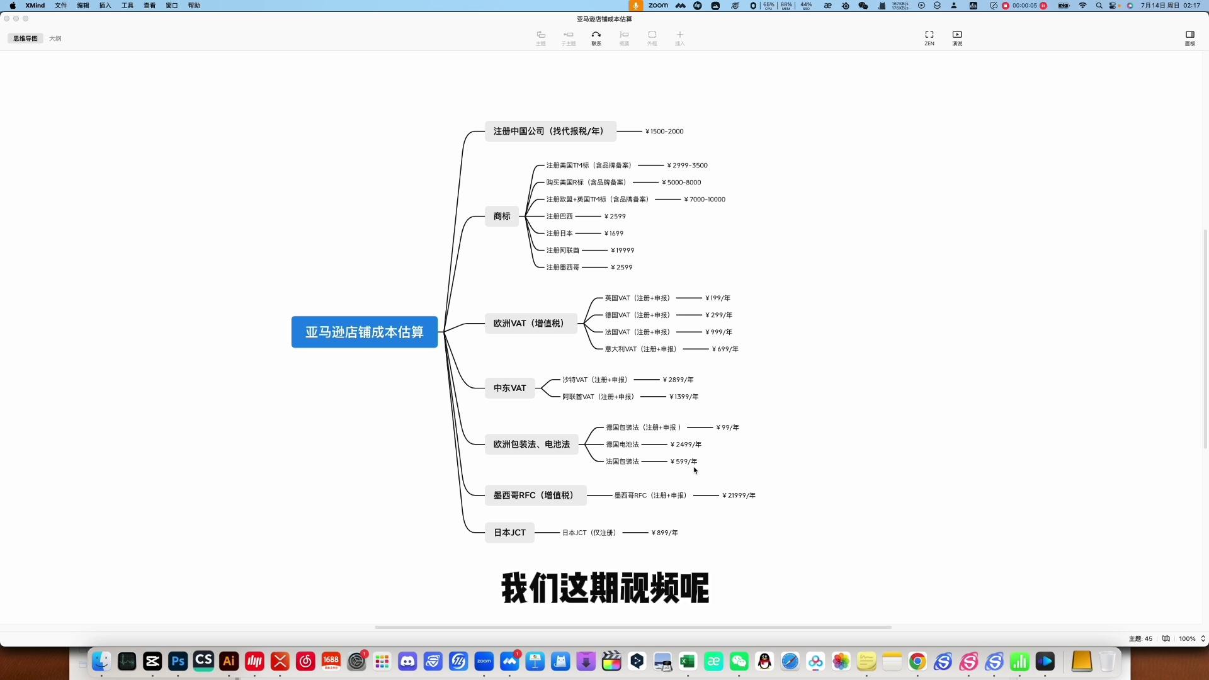Open Launchpad from the Dock
This screenshot has height=680, width=1209.
tap(382, 661)
